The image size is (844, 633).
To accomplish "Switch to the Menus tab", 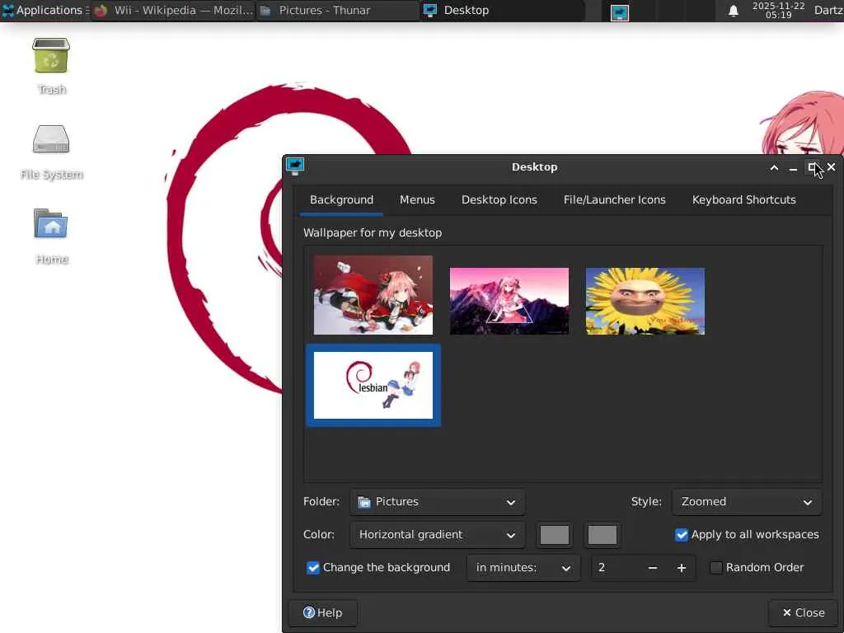I will pyautogui.click(x=417, y=199).
